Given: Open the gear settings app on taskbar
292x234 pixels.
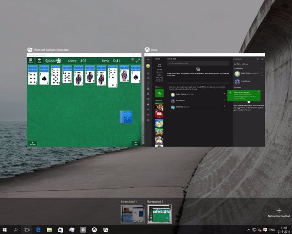Looking at the screenshot, I should coord(83,230).
